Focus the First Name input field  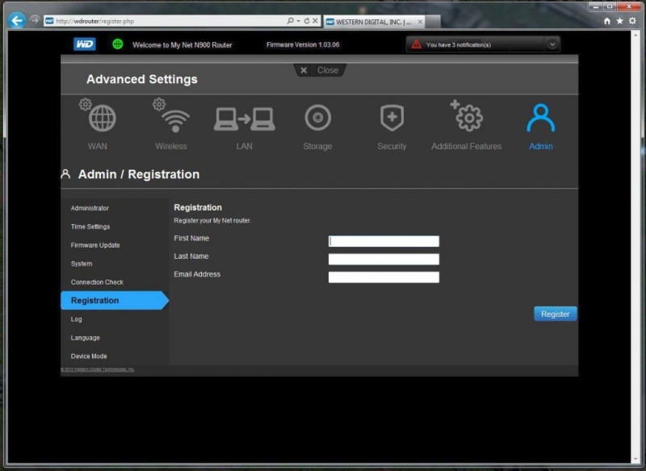384,241
